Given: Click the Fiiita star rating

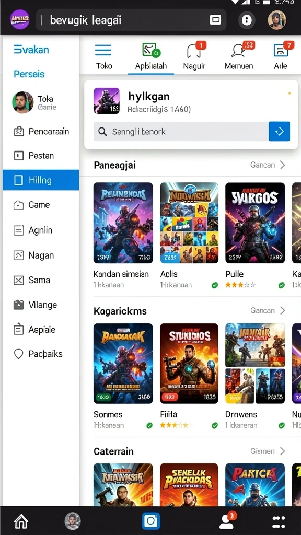Looking at the screenshot, I should (176, 425).
